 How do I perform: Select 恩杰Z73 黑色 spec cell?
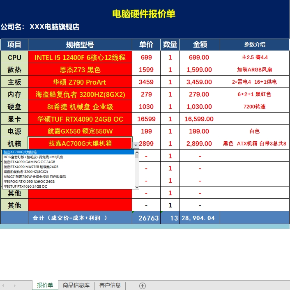tap(80, 70)
